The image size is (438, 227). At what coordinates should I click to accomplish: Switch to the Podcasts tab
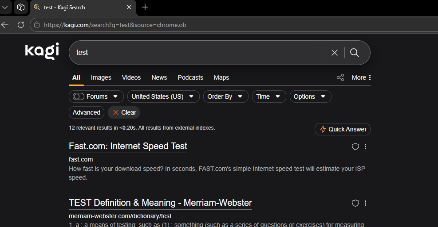point(190,78)
